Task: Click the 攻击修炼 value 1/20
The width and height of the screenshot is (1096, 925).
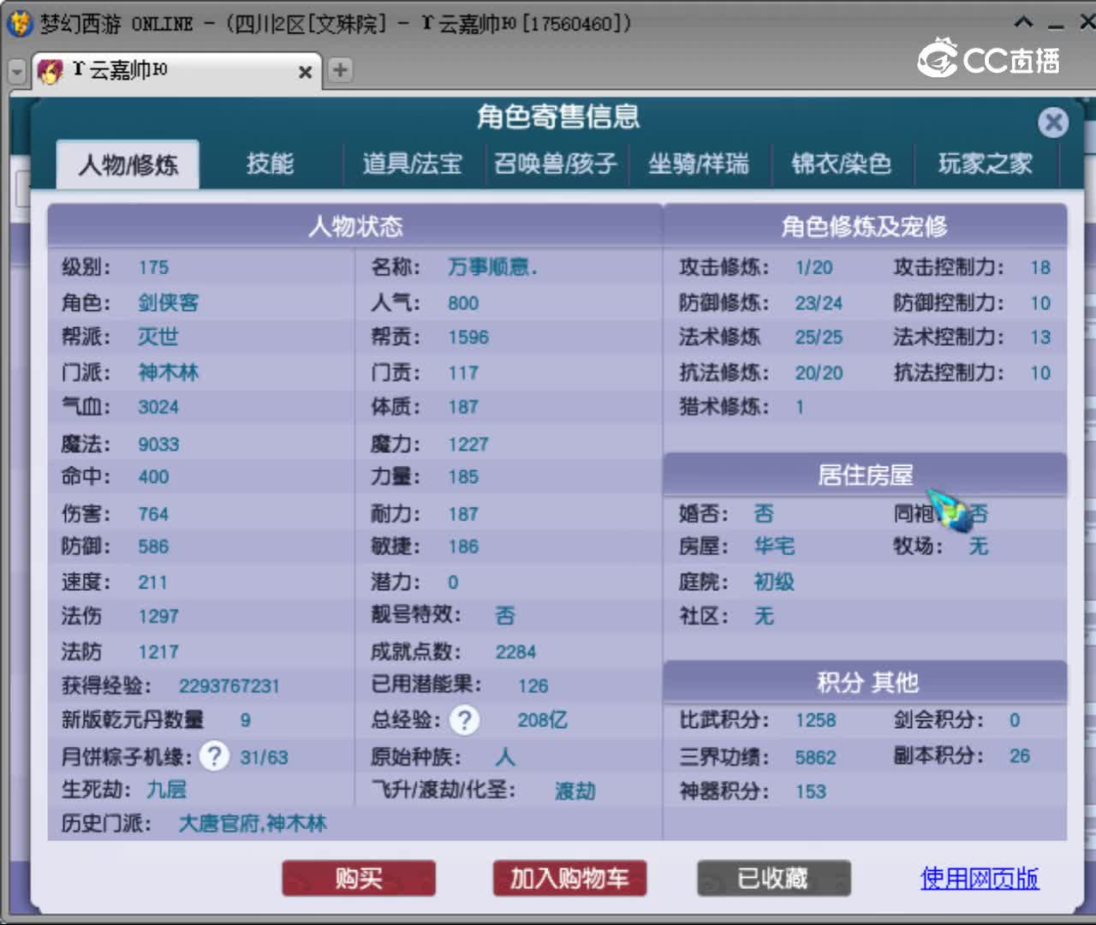Action: (x=813, y=267)
